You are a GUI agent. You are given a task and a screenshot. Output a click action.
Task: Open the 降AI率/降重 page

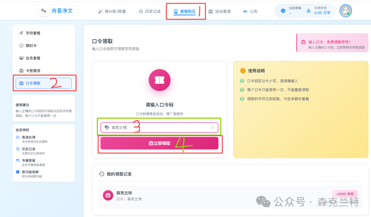pyautogui.click(x=112, y=11)
